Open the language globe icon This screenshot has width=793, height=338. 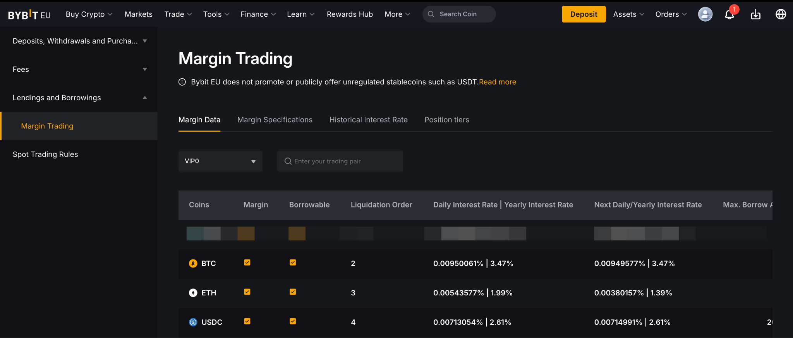pyautogui.click(x=781, y=14)
